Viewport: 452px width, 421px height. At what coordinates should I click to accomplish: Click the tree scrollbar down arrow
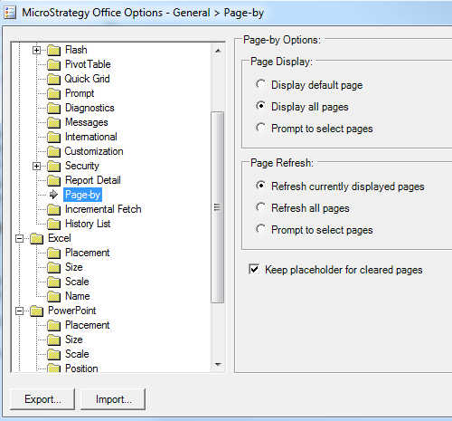pos(218,365)
